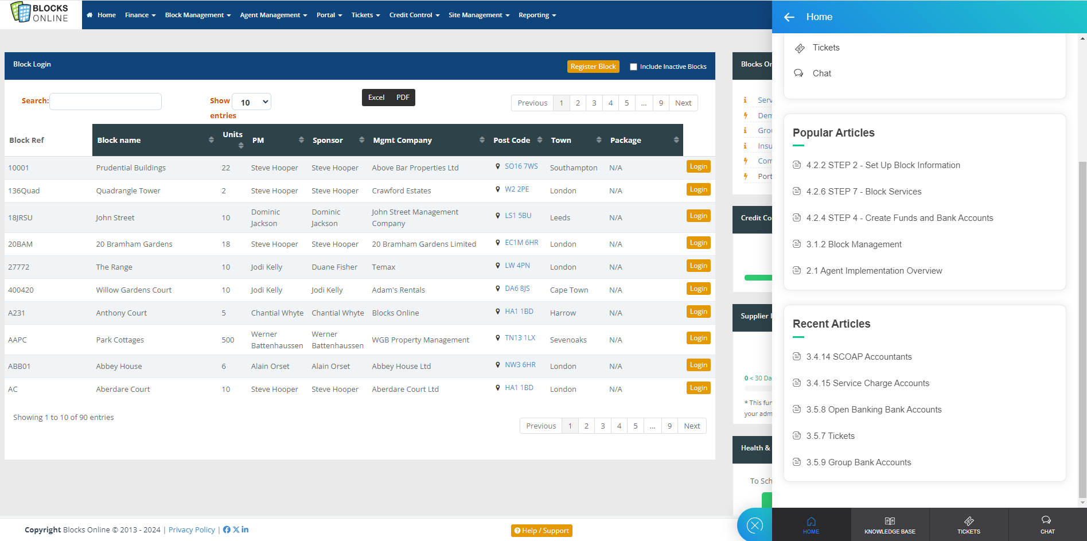
Task: Open the Site Management dropdown menu
Action: coord(479,15)
